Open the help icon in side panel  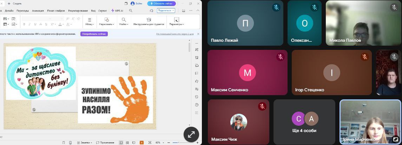(x=197, y=105)
